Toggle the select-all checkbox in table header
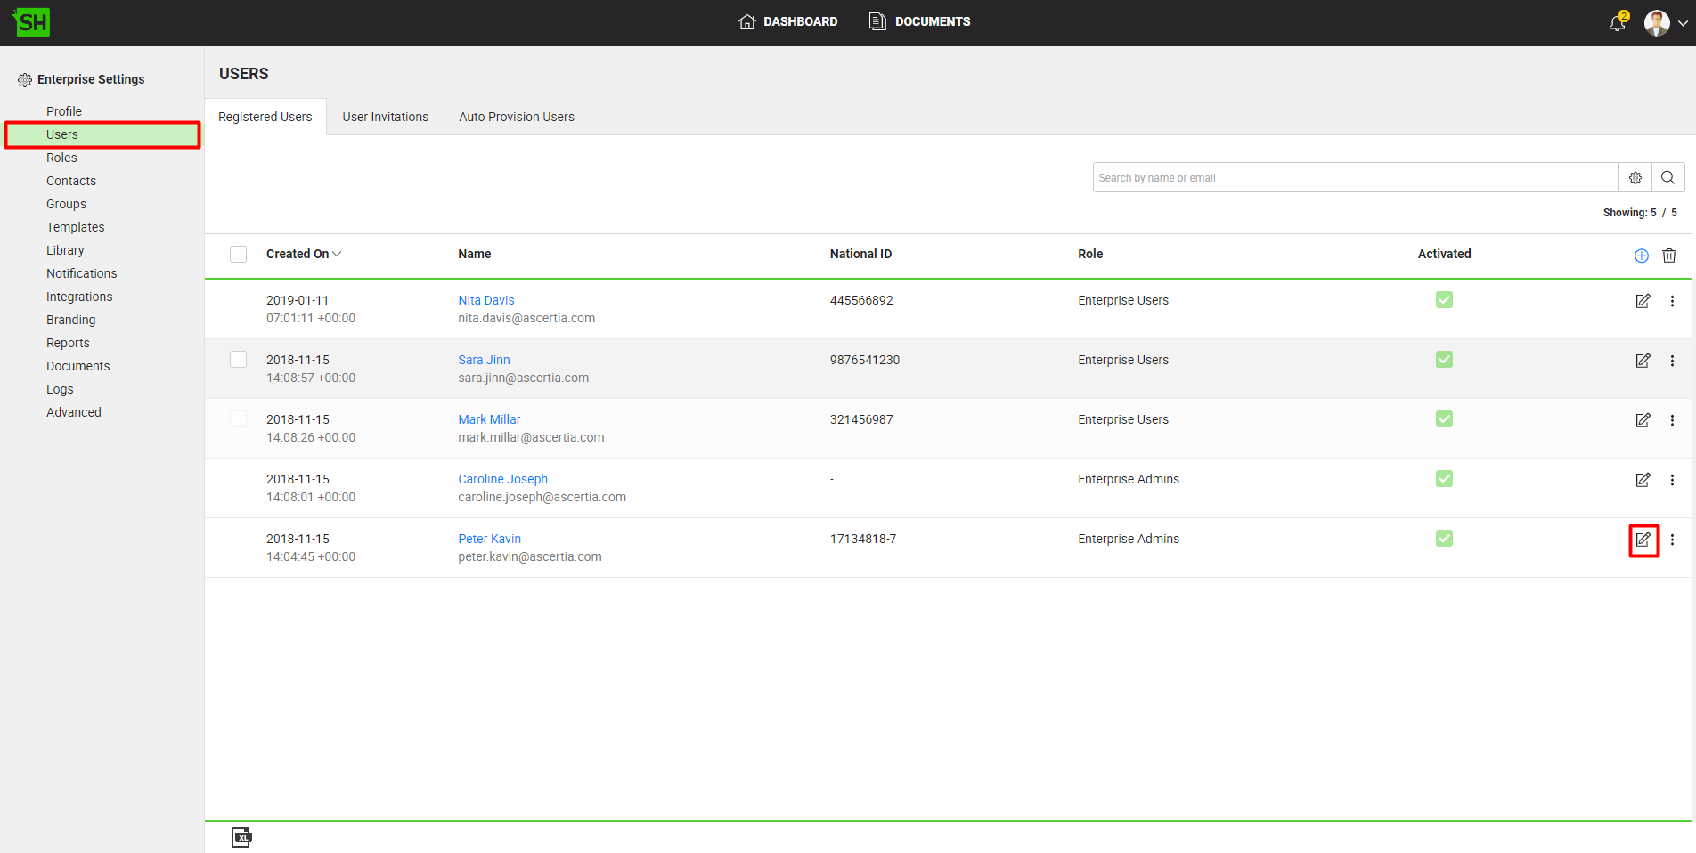Screen dimensions: 1696x853 pyautogui.click(x=238, y=255)
